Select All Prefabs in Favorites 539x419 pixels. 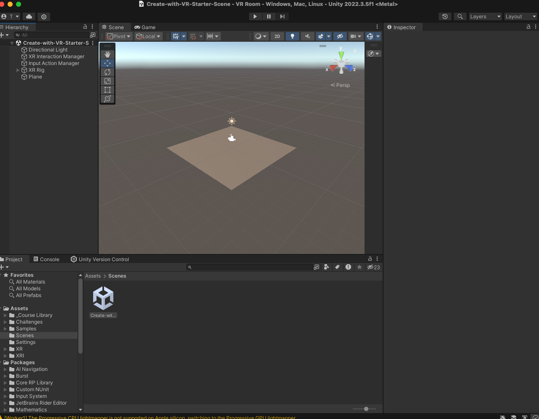[29, 295]
